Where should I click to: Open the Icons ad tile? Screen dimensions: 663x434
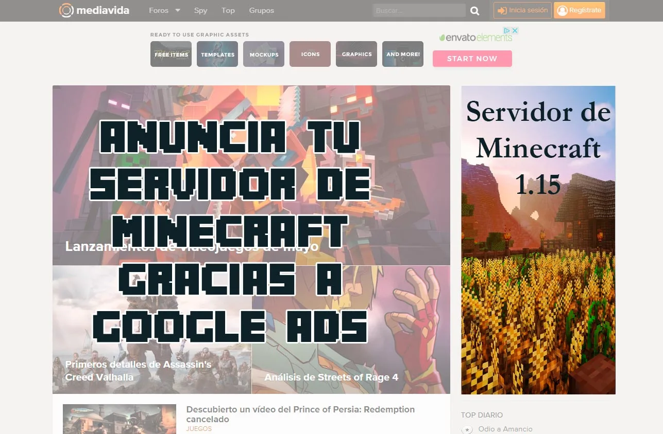(310, 54)
